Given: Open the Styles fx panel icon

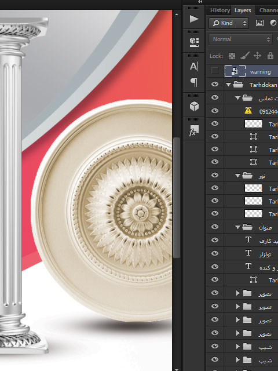Looking at the screenshot, I should (194, 130).
